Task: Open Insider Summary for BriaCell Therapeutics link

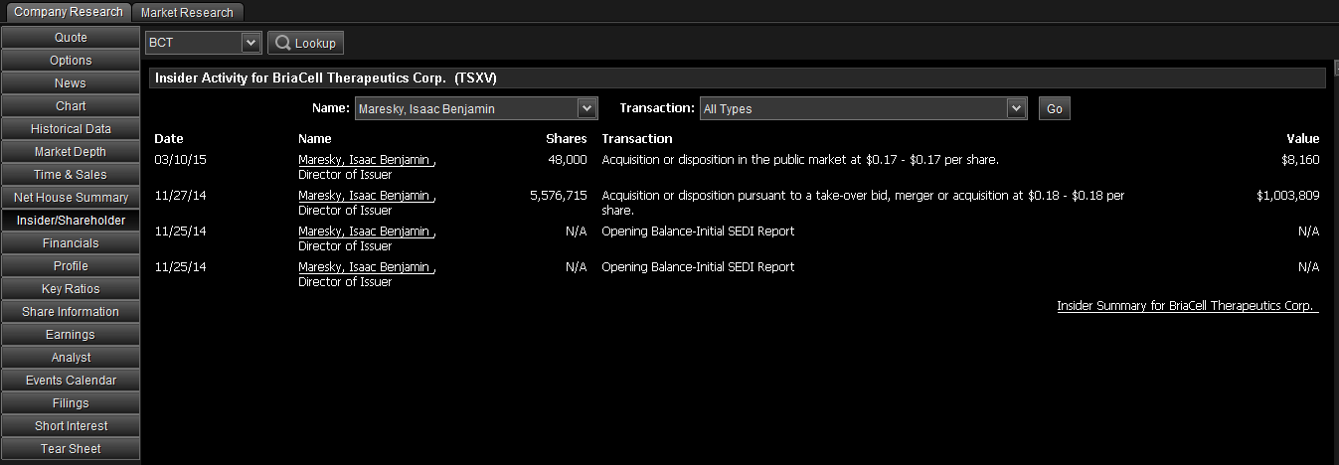Action: tap(1188, 306)
